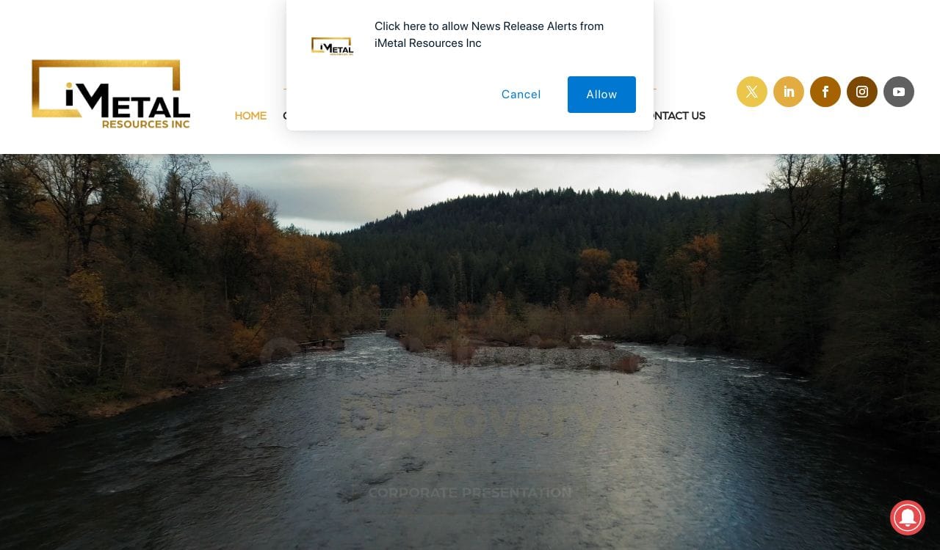The width and height of the screenshot is (940, 550).
Task: Go to the Instagram icon link
Action: (862, 92)
